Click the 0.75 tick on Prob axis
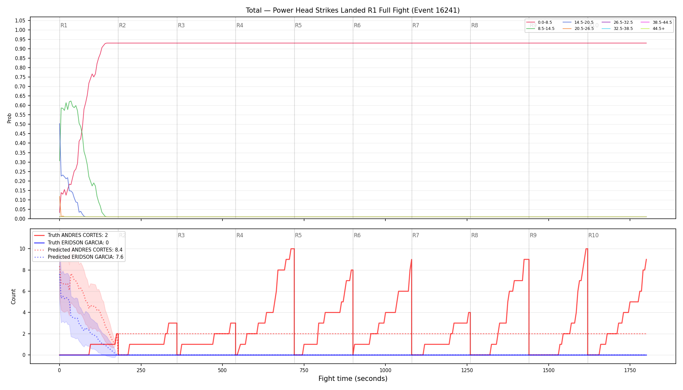 click(20, 77)
